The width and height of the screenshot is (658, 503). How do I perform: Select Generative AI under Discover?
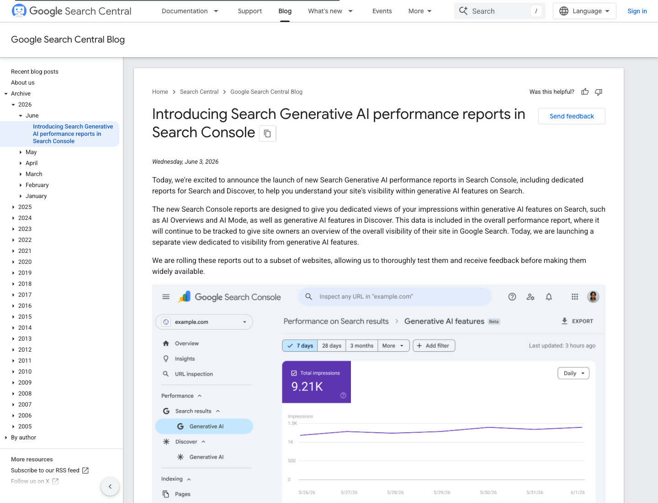[206, 457]
